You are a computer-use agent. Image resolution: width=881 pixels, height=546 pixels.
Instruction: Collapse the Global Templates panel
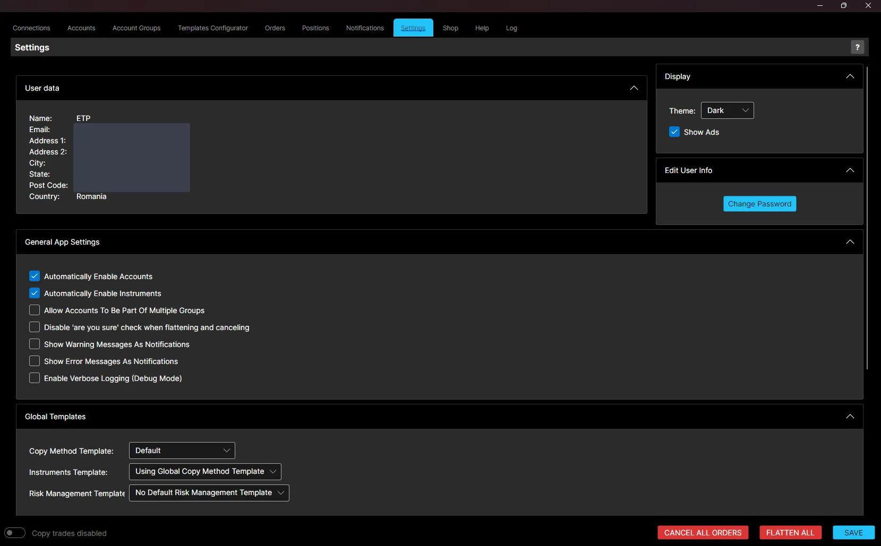tap(850, 417)
